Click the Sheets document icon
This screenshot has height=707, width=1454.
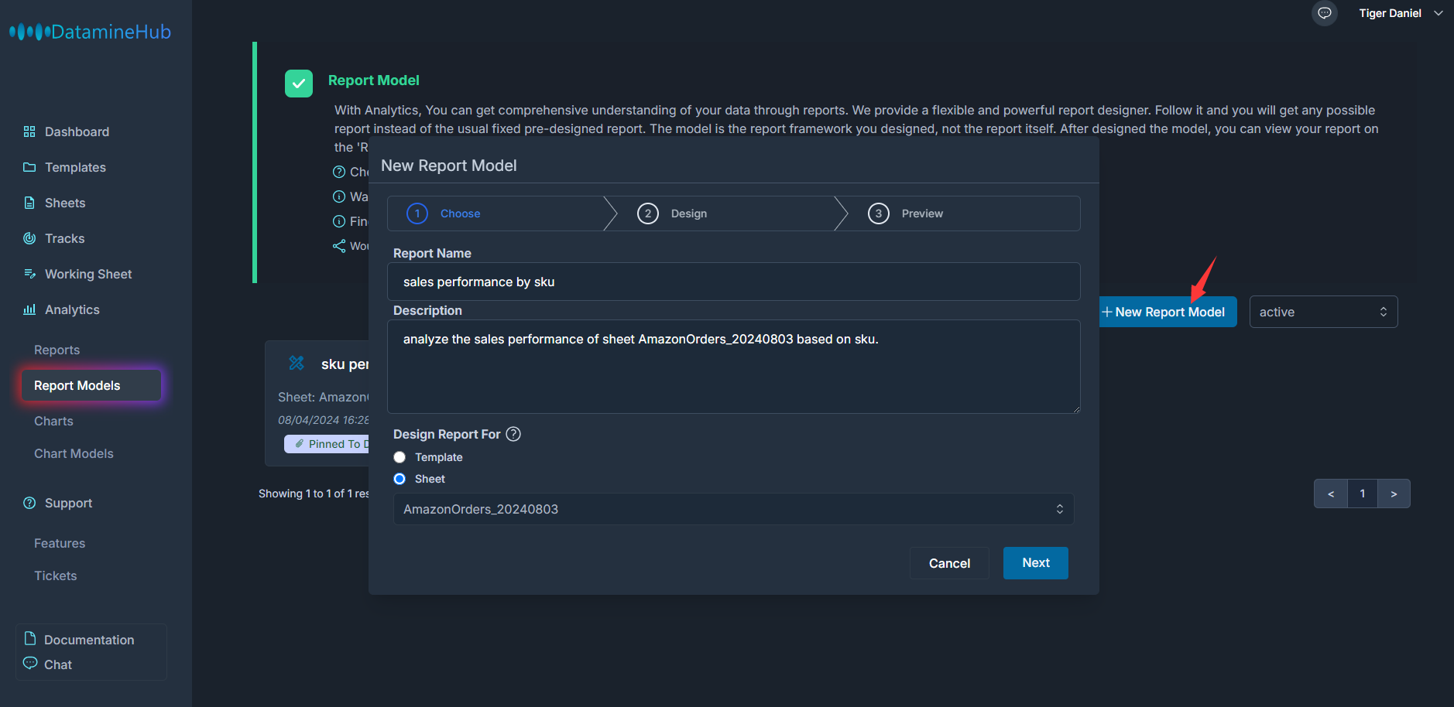29,203
